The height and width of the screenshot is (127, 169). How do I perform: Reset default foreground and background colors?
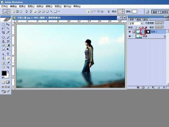pyautogui.click(x=3, y=77)
